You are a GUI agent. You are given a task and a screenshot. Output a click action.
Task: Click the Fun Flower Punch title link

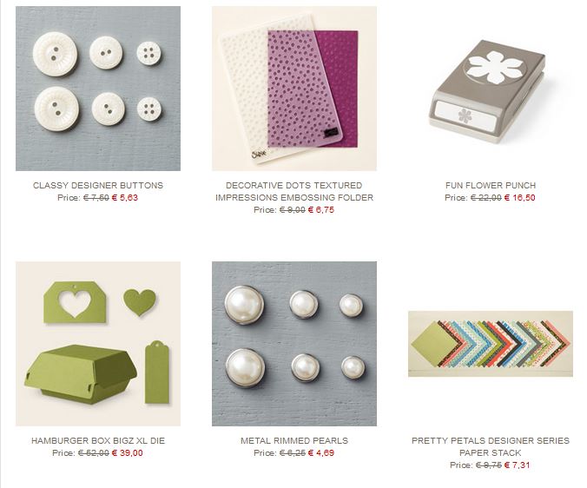click(x=491, y=185)
